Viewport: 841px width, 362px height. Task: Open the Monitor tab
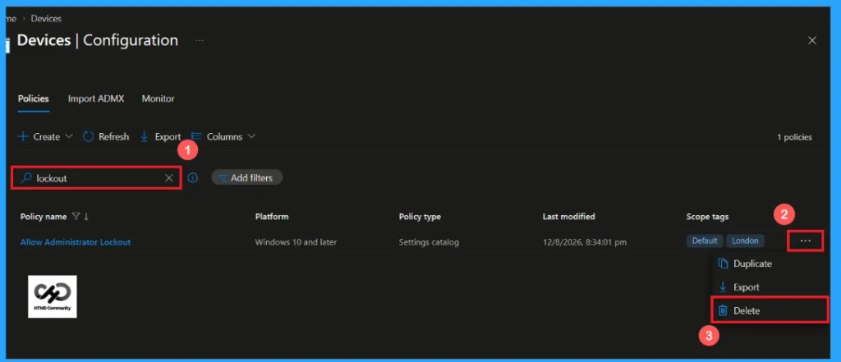tap(159, 99)
